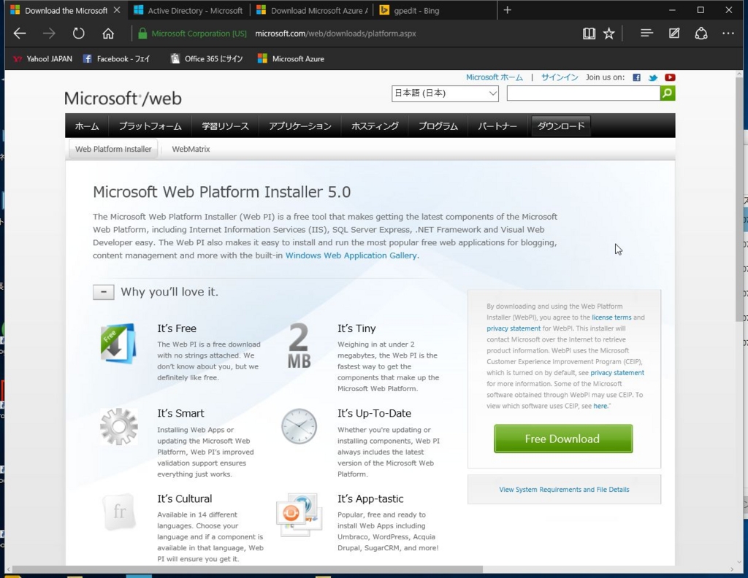The image size is (748, 578).
Task: Add page to favorites star icon
Action: click(x=608, y=34)
